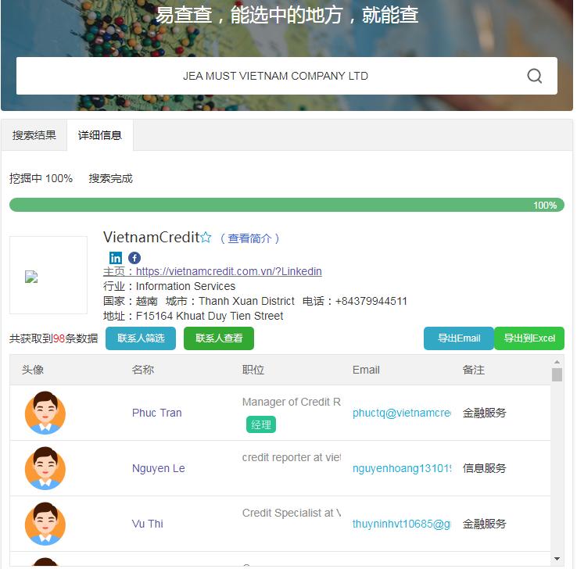Click email nguyenhoang13101...
Viewport: 577px width, 569px height.
tap(401, 468)
